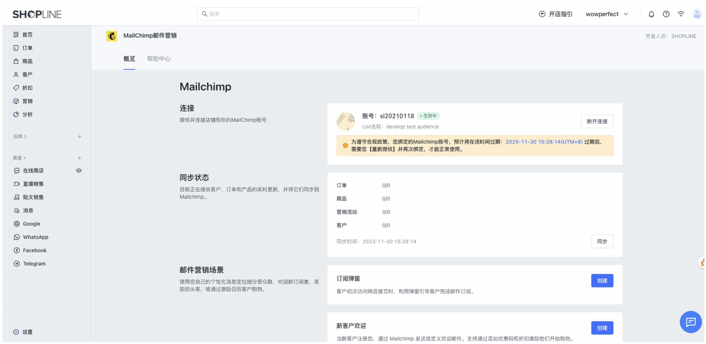Click the 断开连接 button
Image resolution: width=706 pixels, height=344 pixels.
pos(597,121)
